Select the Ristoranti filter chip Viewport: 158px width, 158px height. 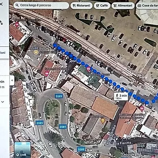[x=81, y=6]
